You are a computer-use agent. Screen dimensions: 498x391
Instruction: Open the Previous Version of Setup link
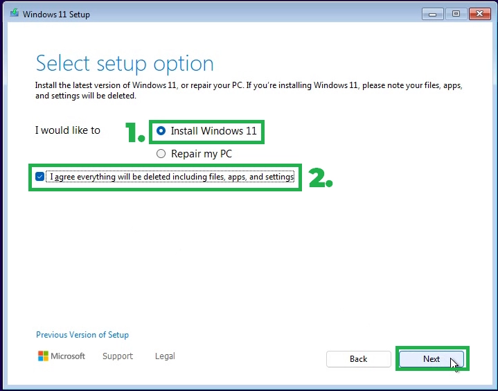[82, 335]
